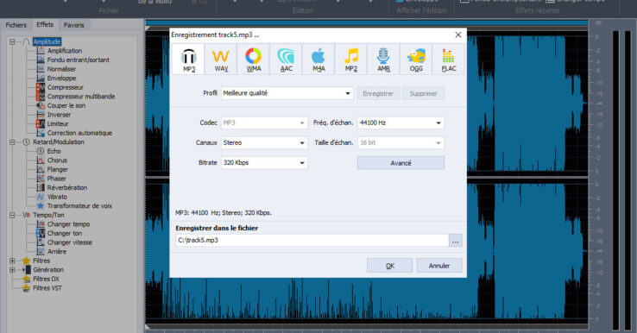Select the FLAC format icon
The width and height of the screenshot is (637, 333).
(x=449, y=60)
